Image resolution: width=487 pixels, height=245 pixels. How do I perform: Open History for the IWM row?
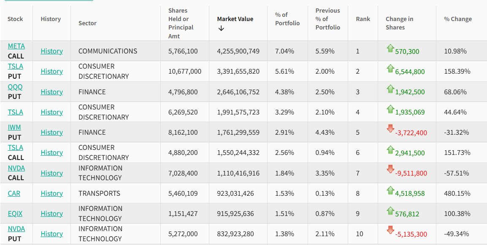pos(51,132)
